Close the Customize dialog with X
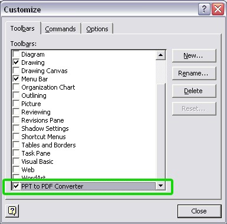The image size is (227, 224). point(218,9)
